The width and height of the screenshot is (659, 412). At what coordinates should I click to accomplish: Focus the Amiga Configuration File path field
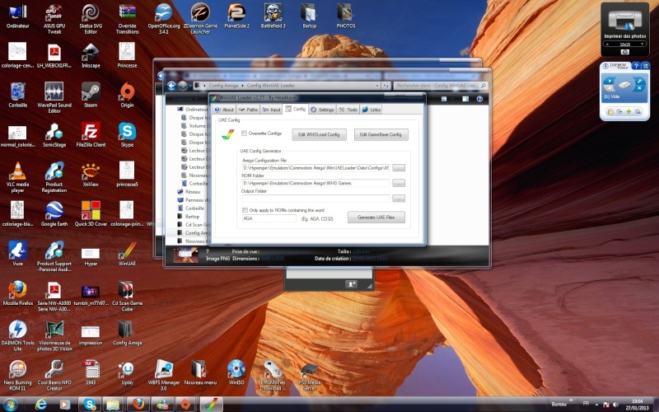click(315, 168)
